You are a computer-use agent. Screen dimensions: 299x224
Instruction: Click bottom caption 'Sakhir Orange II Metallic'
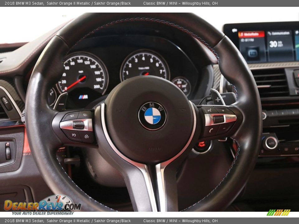point(68,221)
